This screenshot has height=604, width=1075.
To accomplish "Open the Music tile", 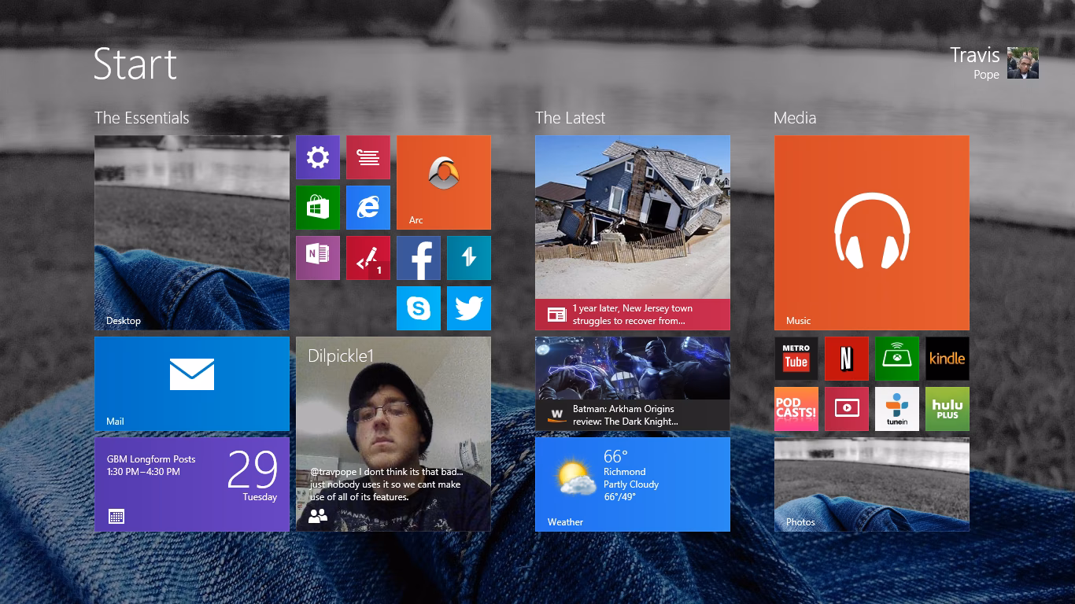I will [x=871, y=231].
